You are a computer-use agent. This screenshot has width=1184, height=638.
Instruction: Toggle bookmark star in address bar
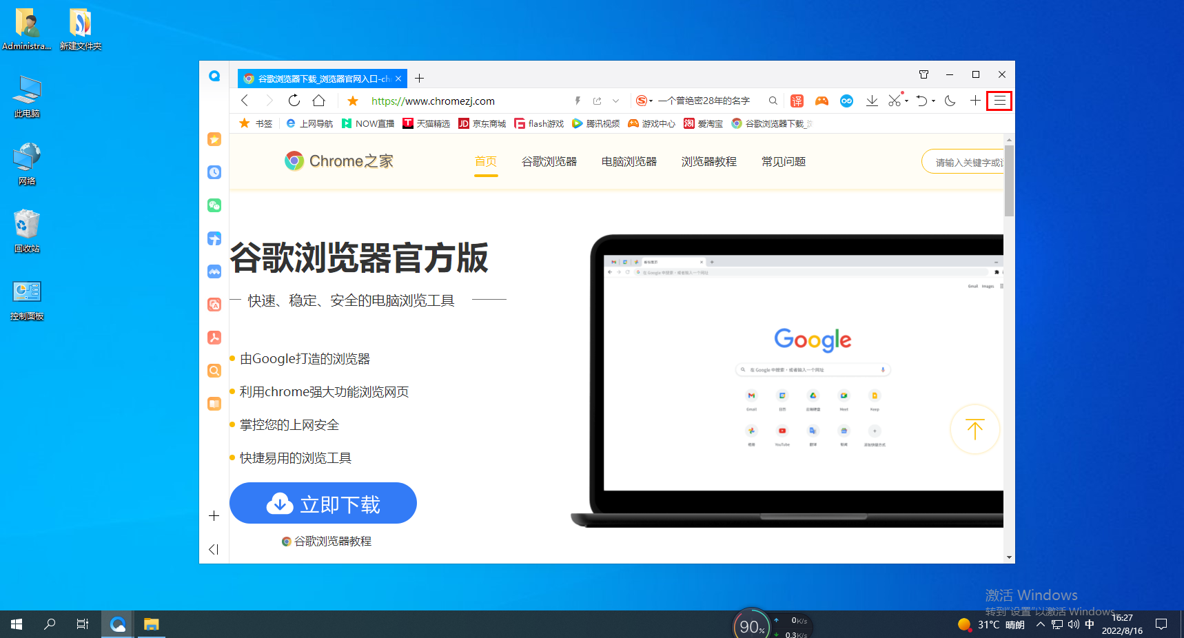pos(353,101)
